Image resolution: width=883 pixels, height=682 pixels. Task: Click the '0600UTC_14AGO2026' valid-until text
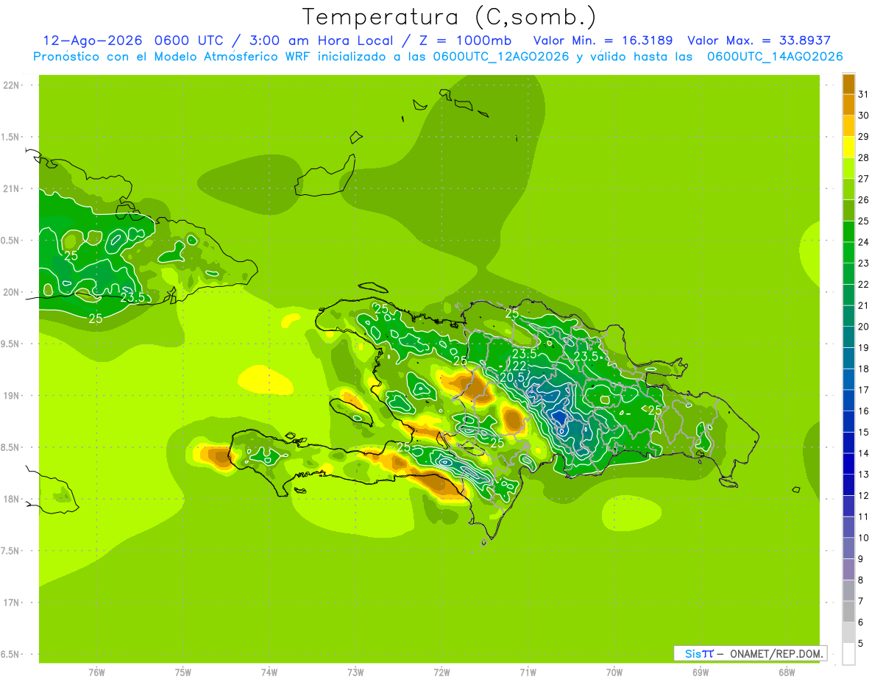(x=775, y=57)
